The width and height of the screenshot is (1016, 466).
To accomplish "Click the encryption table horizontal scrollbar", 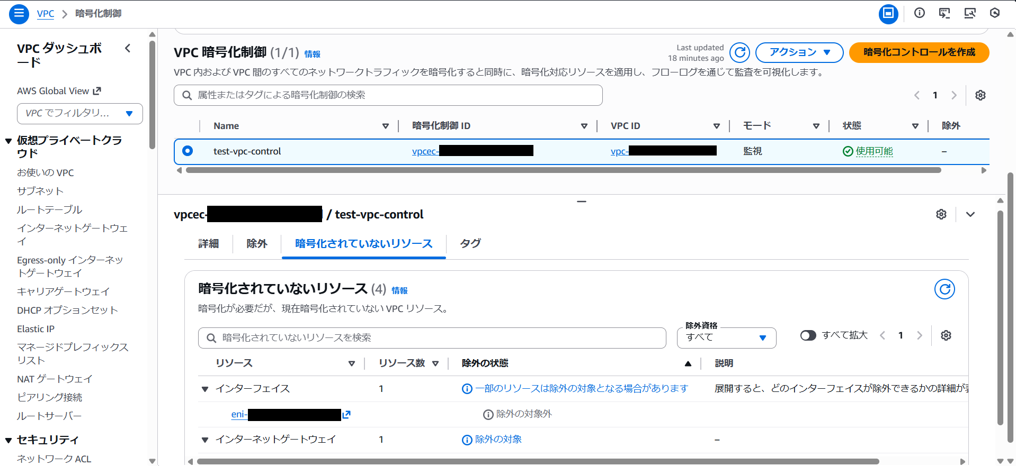I will click(x=563, y=170).
